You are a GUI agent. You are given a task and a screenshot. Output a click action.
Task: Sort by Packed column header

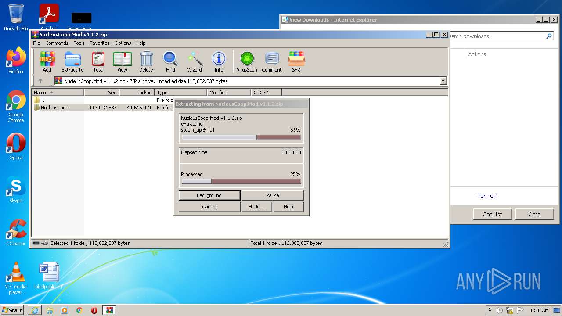(x=137, y=93)
